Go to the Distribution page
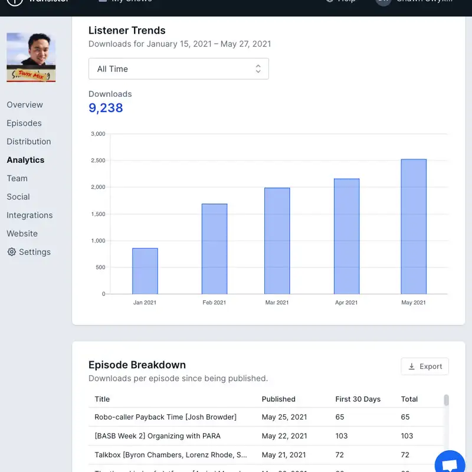Screen dimensions: 472x472 [29, 142]
